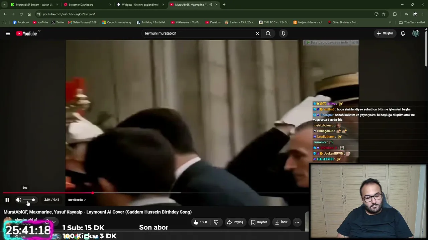Viewport: 428px width, 240px height.
Task: Share the video with Paylaş
Action: click(x=235, y=222)
